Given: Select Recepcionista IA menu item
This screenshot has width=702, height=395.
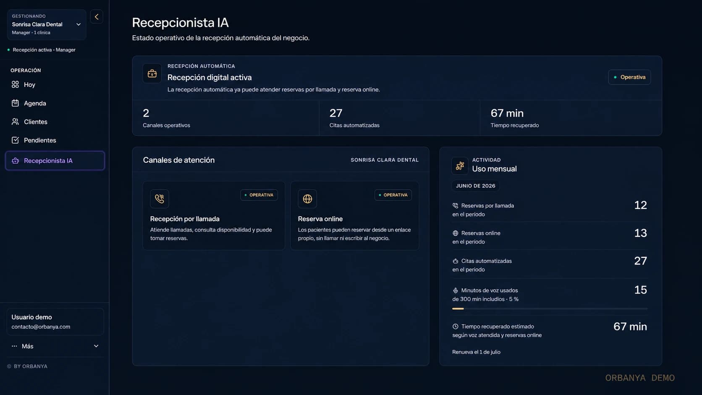Looking at the screenshot, I should click(55, 161).
